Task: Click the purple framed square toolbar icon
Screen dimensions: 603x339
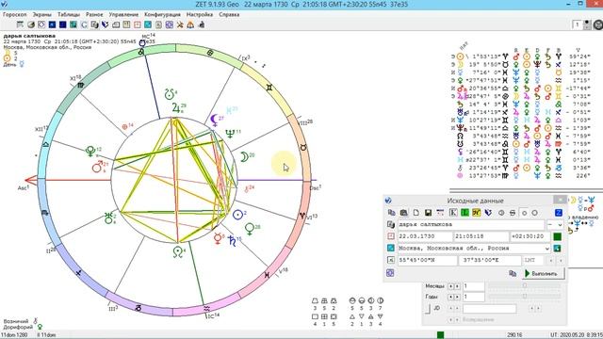Action: [x=169, y=25]
